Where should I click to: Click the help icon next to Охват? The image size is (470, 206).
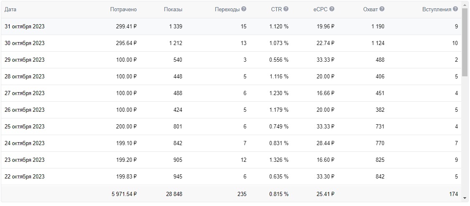coord(382,9)
